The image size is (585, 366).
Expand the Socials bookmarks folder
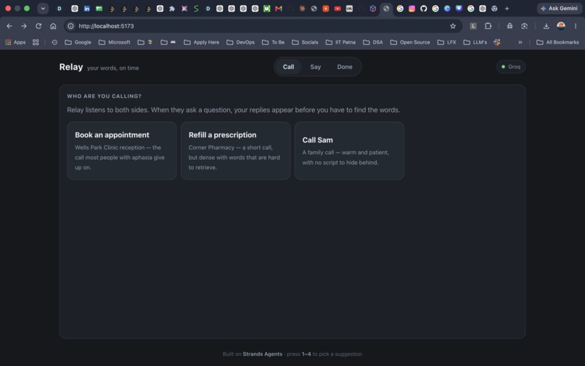305,42
